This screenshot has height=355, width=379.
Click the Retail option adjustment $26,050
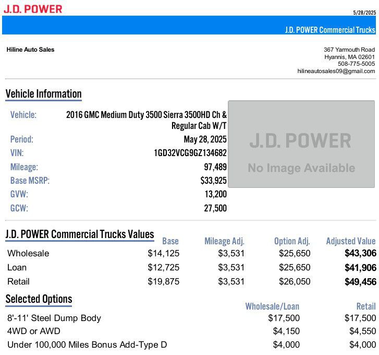pyautogui.click(x=295, y=282)
